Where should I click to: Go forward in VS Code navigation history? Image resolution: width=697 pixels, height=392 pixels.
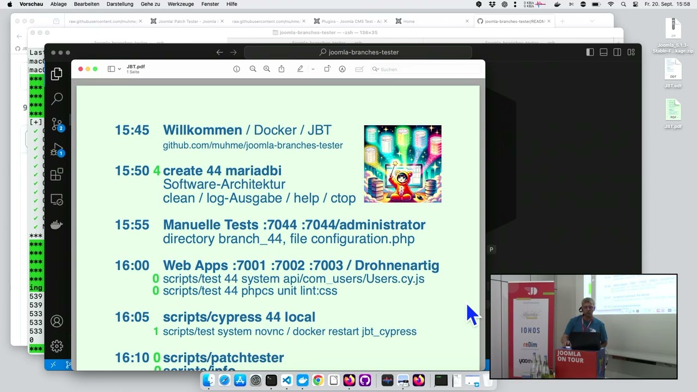click(x=234, y=52)
